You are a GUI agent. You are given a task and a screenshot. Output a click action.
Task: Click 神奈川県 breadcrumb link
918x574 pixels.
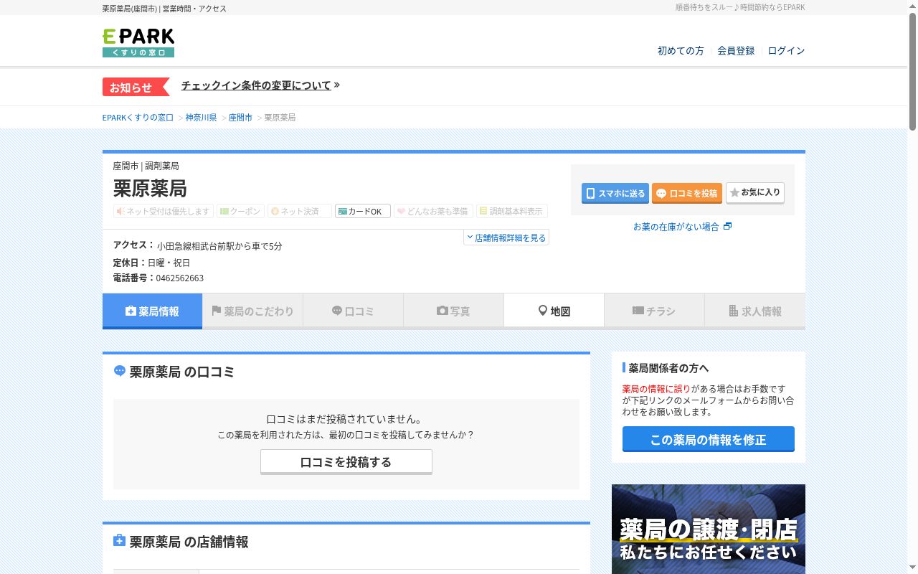[x=201, y=117]
